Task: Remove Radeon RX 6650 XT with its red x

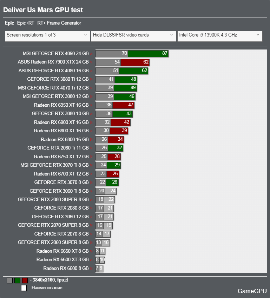Action: coord(91,251)
